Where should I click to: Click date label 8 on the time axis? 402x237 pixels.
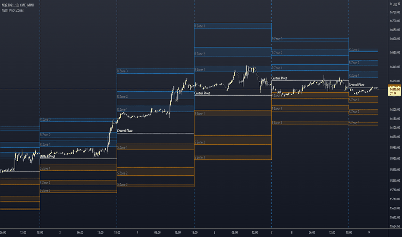[292, 233]
